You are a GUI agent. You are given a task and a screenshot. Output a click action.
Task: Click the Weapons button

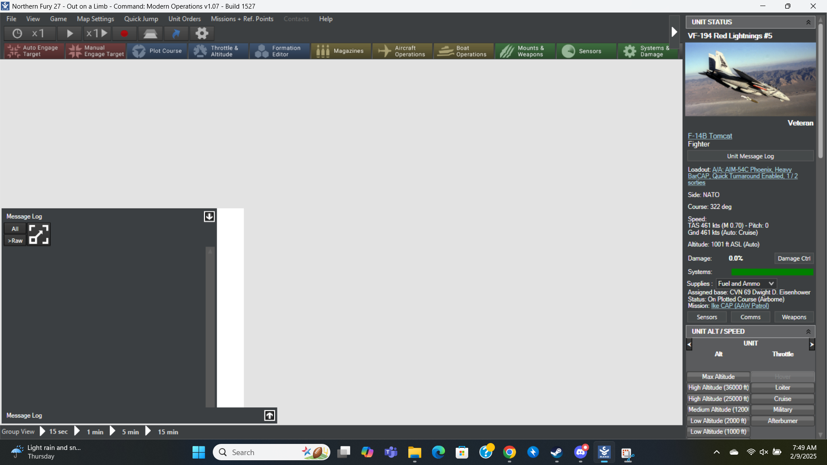point(794,317)
